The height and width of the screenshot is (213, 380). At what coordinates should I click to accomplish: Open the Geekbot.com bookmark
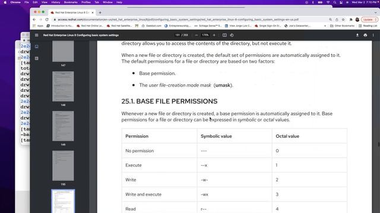coord(151,25)
